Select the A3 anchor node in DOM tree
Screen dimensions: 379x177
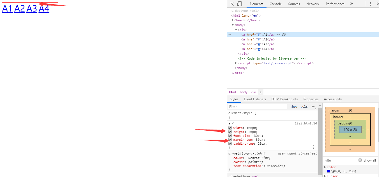(258, 44)
